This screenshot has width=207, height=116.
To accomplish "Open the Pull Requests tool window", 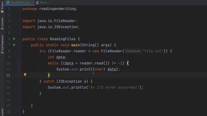I will point(2,44).
